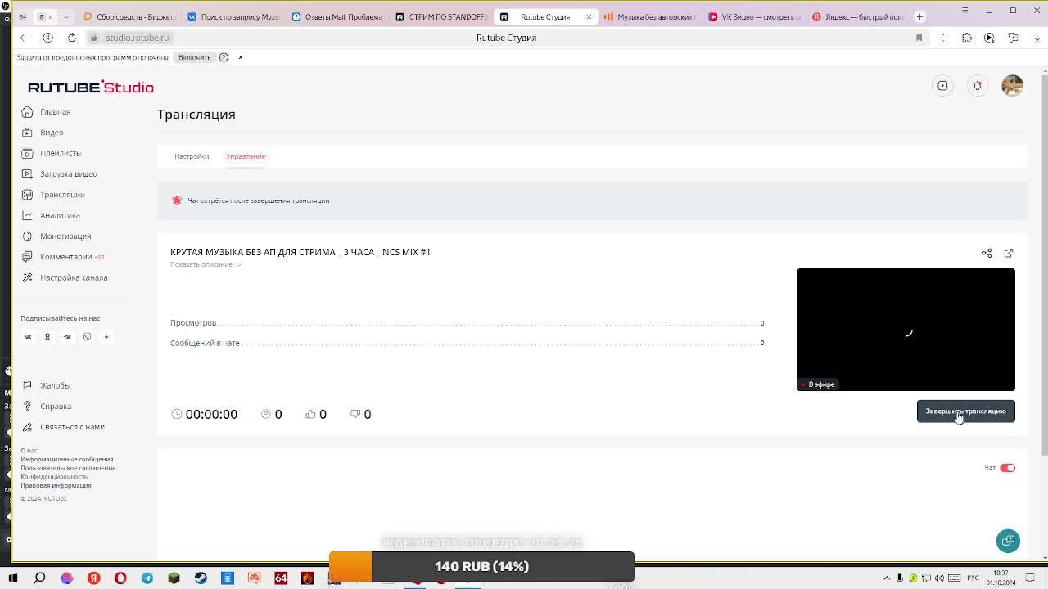Open the Telegram social link

coord(67,337)
